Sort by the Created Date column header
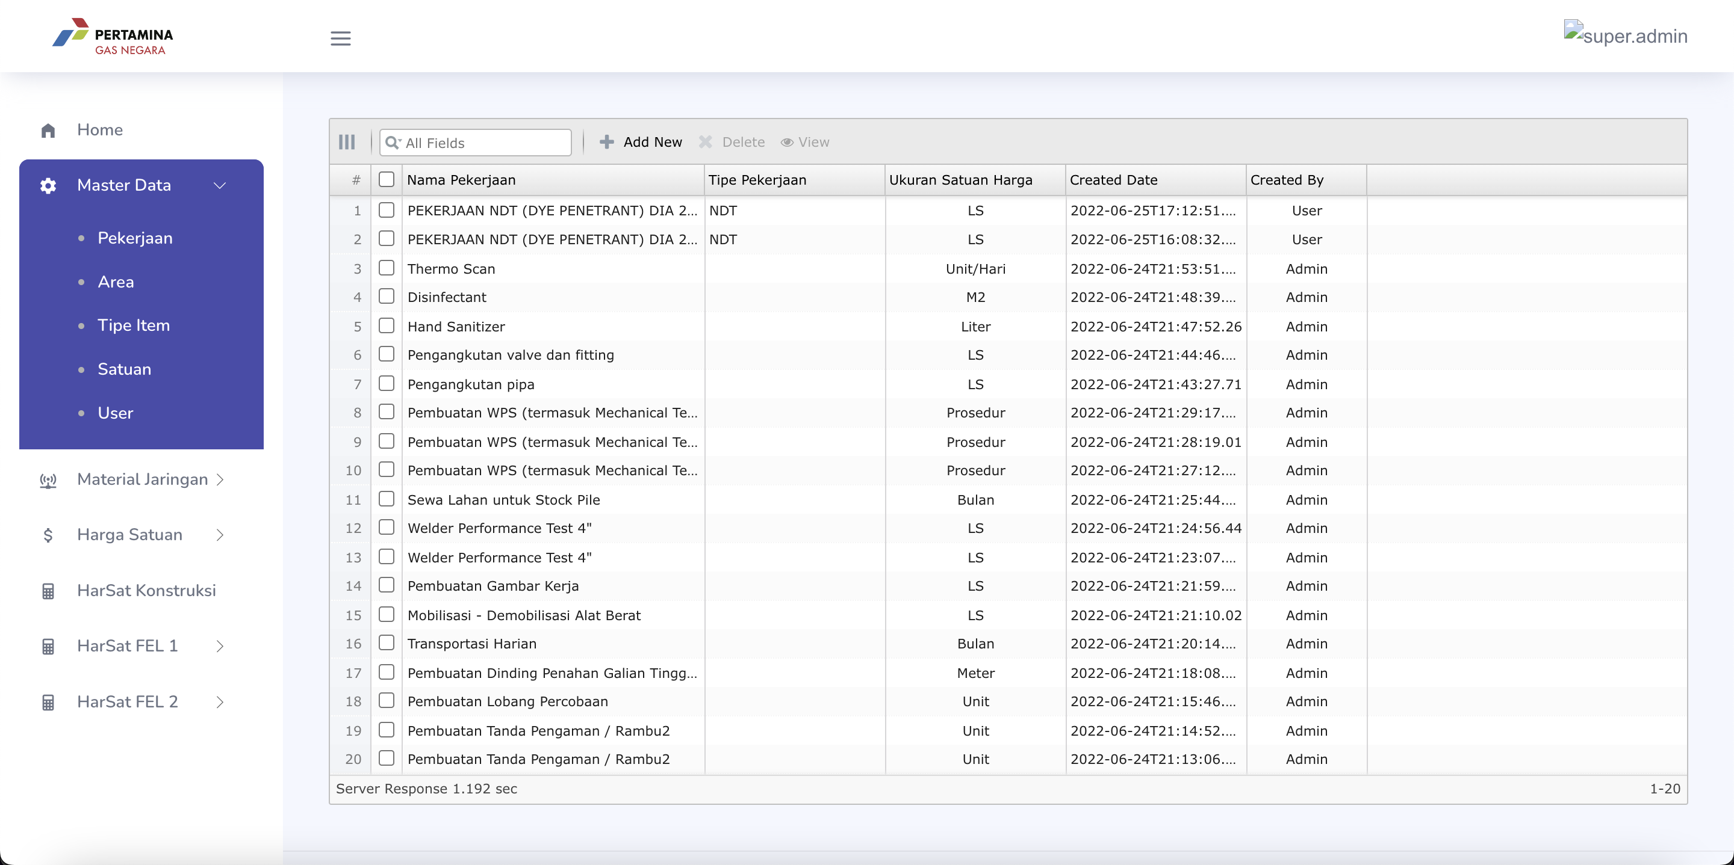The width and height of the screenshot is (1734, 865). (x=1155, y=180)
